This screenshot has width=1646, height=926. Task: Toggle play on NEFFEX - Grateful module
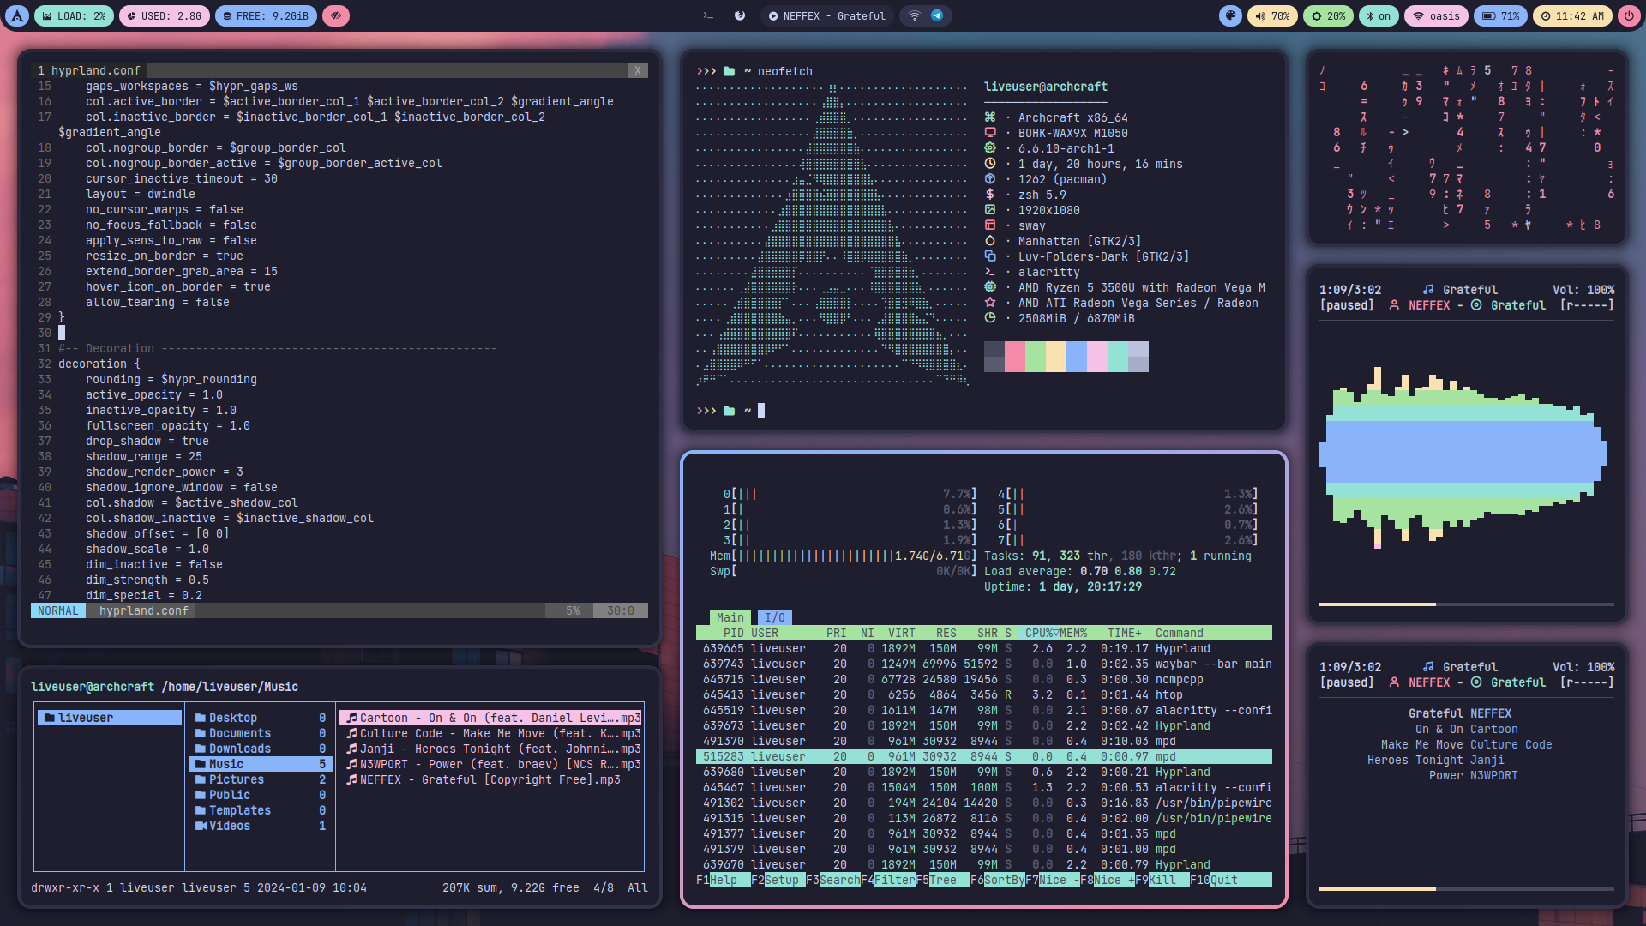coord(826,15)
